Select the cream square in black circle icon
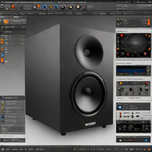This screenshot has width=152, height=152. click(x=78, y=7)
